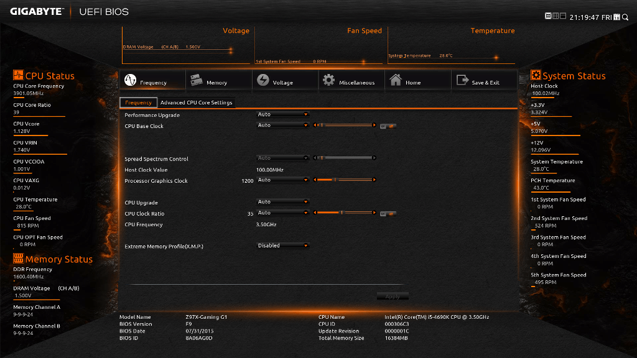Click the CPU Core Frequency 3901.05MHz reading
This screenshot has width=637, height=358.
(x=29, y=93)
